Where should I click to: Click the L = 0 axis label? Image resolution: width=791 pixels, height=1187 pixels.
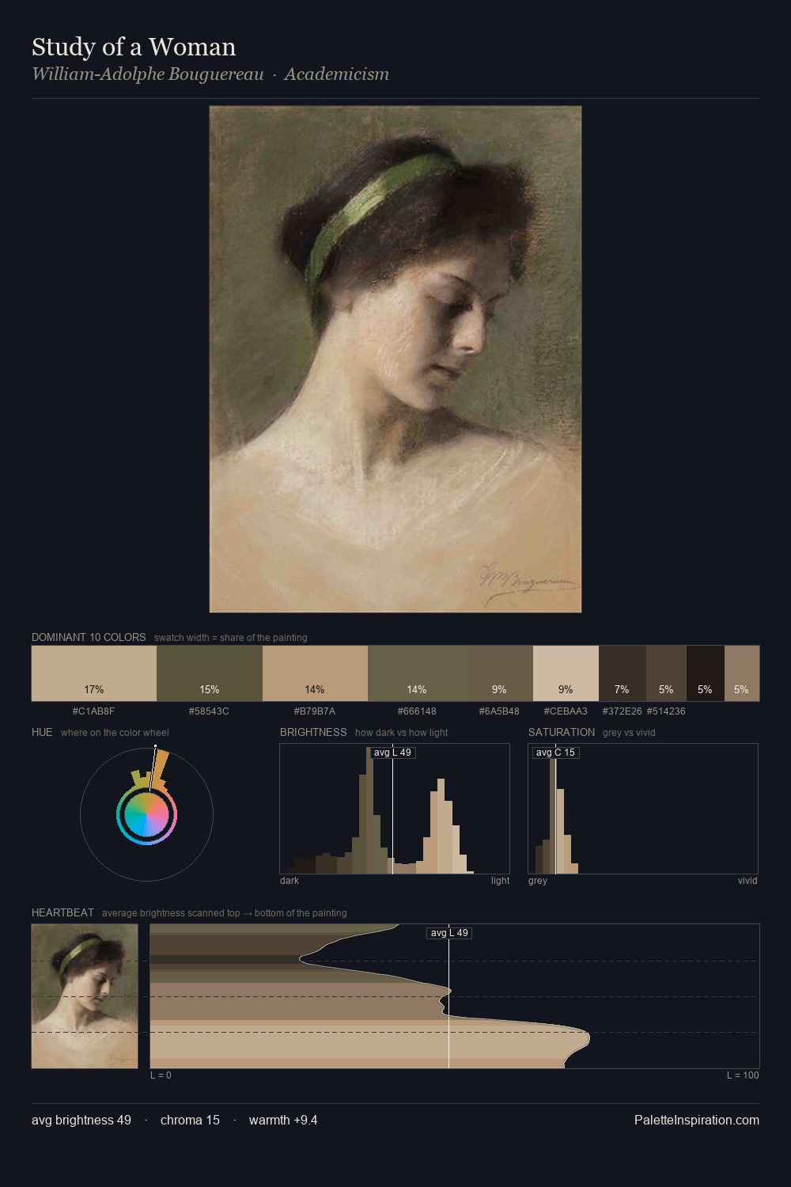[x=161, y=1075]
